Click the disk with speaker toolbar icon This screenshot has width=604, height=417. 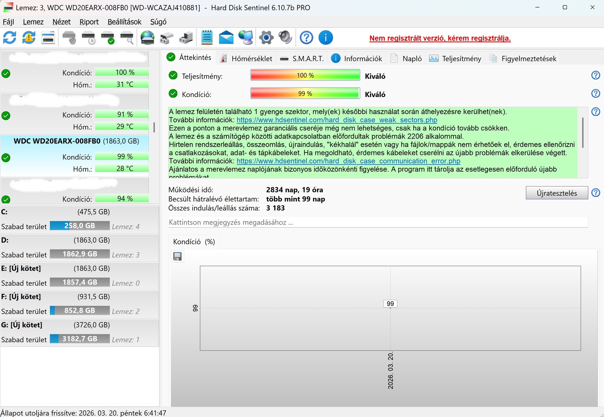click(70, 38)
